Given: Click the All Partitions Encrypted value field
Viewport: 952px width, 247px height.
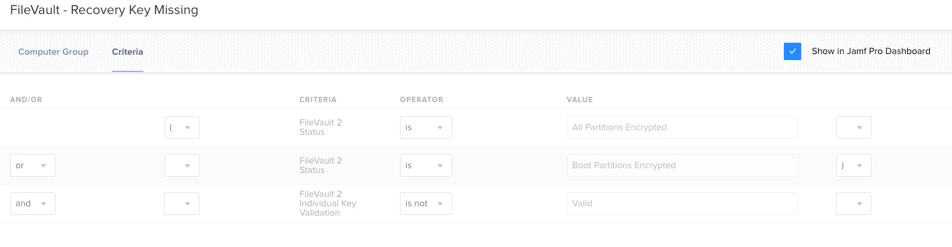Looking at the screenshot, I should [683, 128].
